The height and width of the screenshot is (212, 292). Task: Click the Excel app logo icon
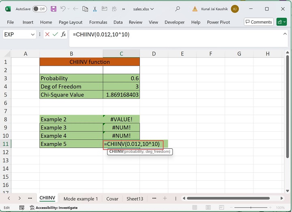pos(8,9)
